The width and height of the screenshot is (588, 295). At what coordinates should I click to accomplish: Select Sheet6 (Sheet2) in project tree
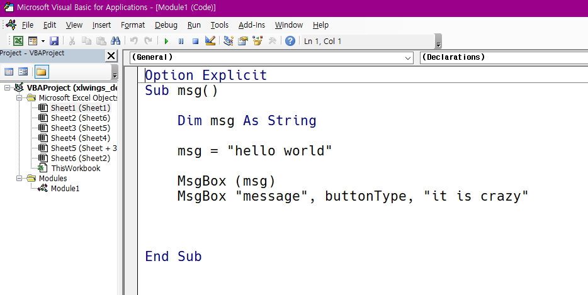tap(81, 159)
